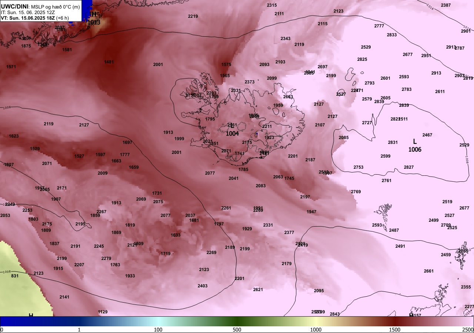Viewport: 474px width, 333px height.
Task: Click the height value 2355
Action: pyautogui.click(x=466, y=287)
